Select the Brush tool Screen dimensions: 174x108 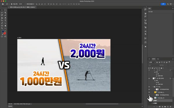point(5,15)
